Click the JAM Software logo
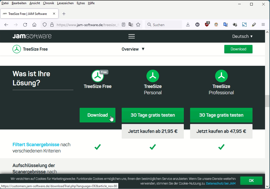 (x=32, y=36)
